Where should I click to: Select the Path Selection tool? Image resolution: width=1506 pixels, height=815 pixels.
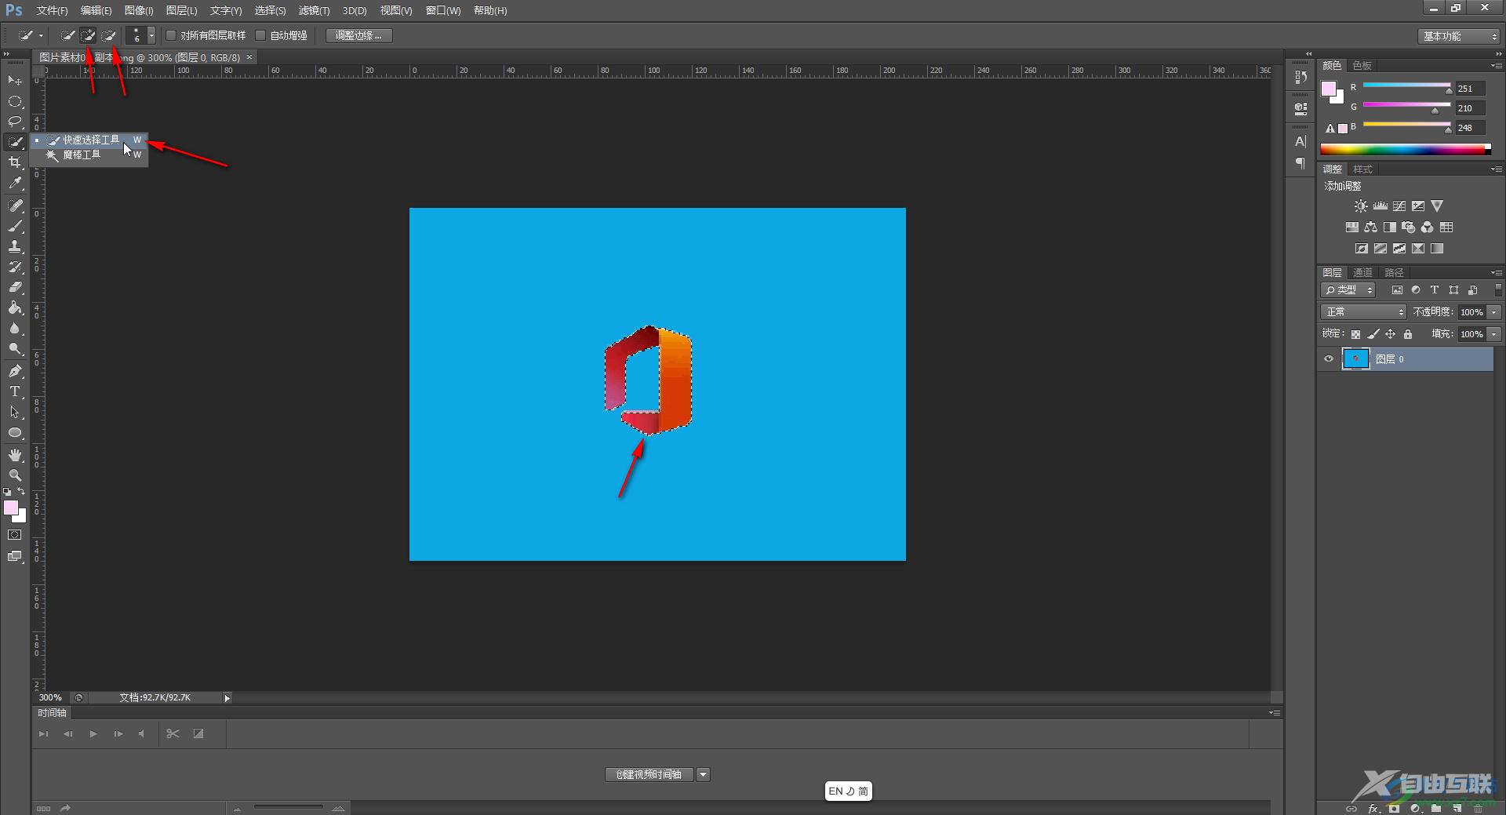(x=15, y=412)
